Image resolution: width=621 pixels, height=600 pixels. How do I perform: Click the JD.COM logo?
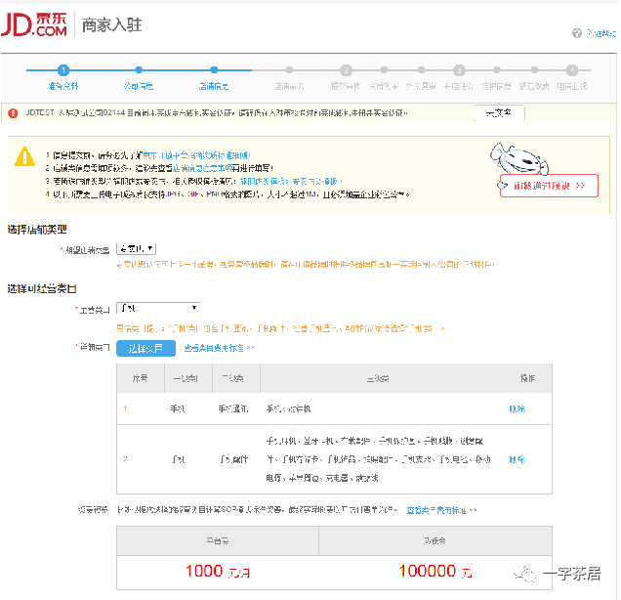pos(34,24)
